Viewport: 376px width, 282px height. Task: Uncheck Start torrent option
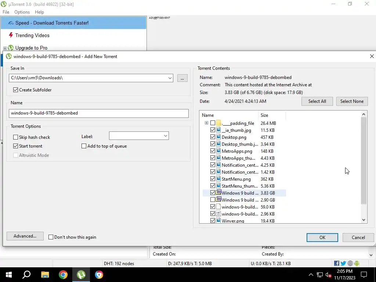[x=15, y=146]
